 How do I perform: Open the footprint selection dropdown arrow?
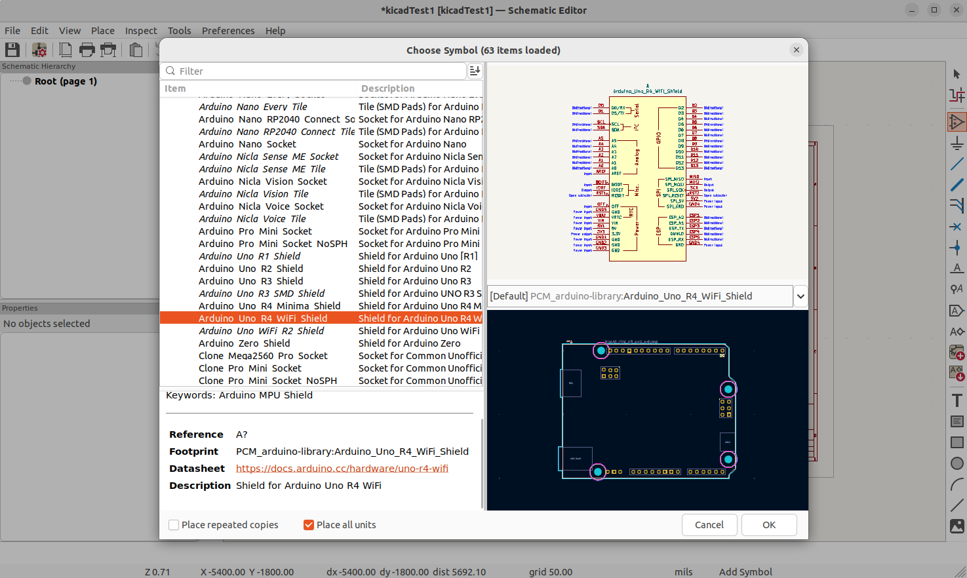800,296
